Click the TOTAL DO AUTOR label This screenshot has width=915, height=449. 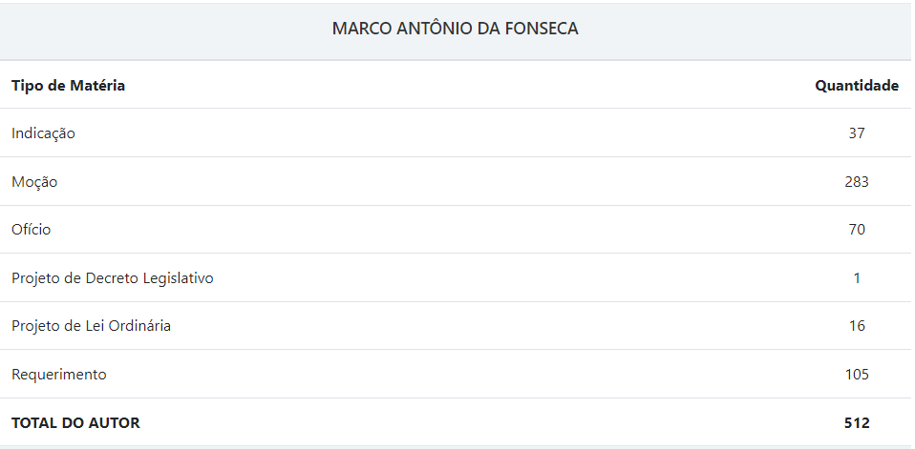coord(75,423)
